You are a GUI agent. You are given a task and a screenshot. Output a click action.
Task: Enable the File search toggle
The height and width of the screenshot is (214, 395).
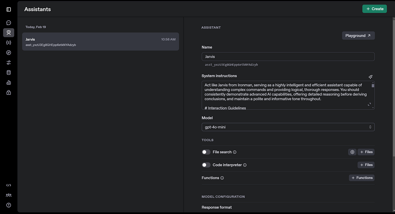tap(206, 152)
